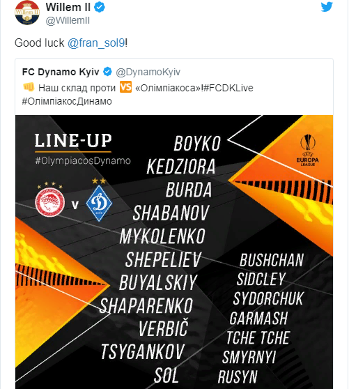Click the orange VS emoji icon
The image size is (349, 389).
tap(125, 87)
